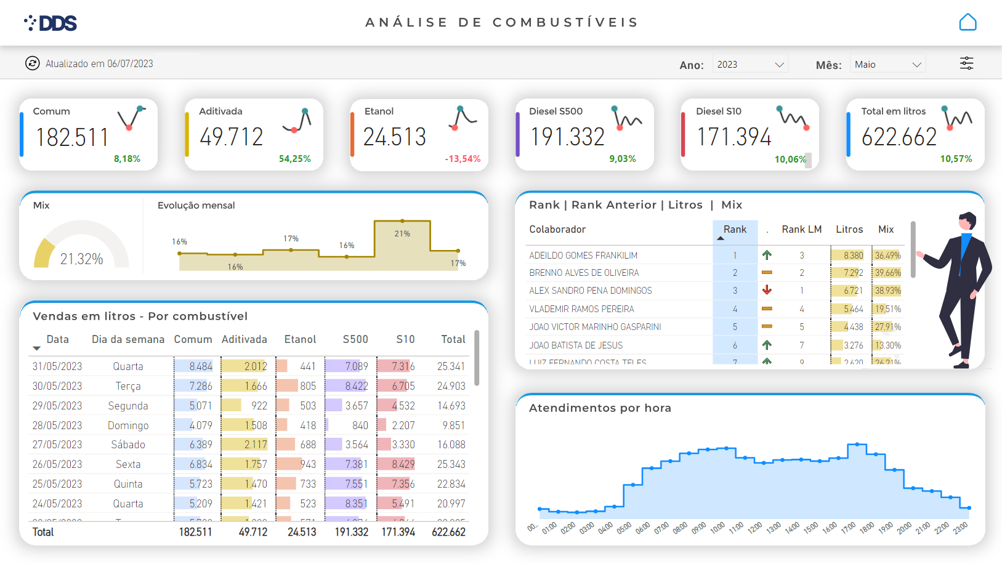The width and height of the screenshot is (1002, 564).
Task: Click the Mix gauge 21,32%
Action: pyautogui.click(x=81, y=245)
